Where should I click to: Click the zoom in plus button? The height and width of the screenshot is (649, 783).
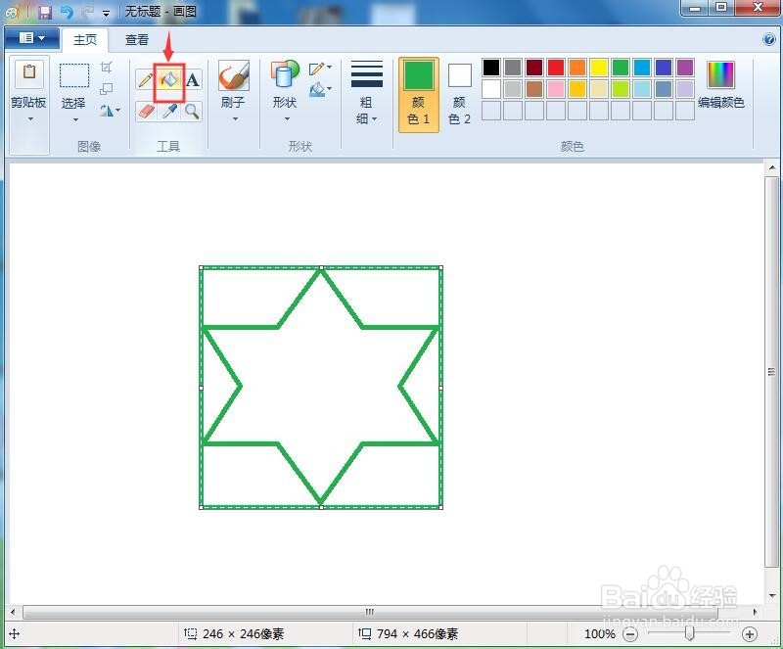(749, 634)
